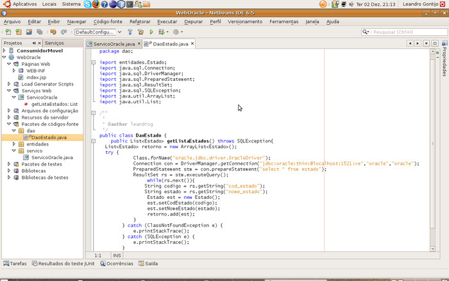
Task: Open the Versionamento menu
Action: tap(245, 21)
